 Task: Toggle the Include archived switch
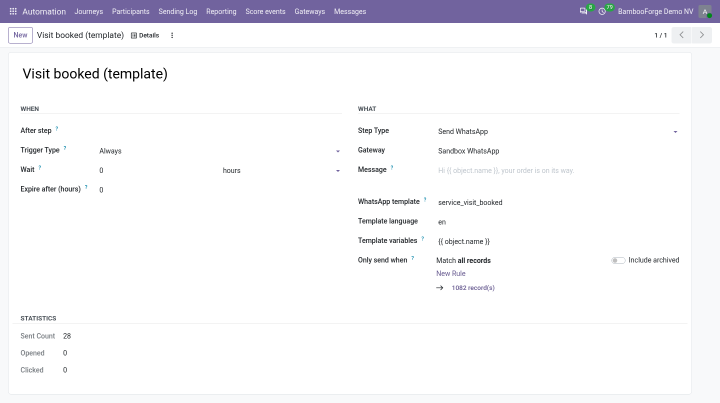pos(618,260)
